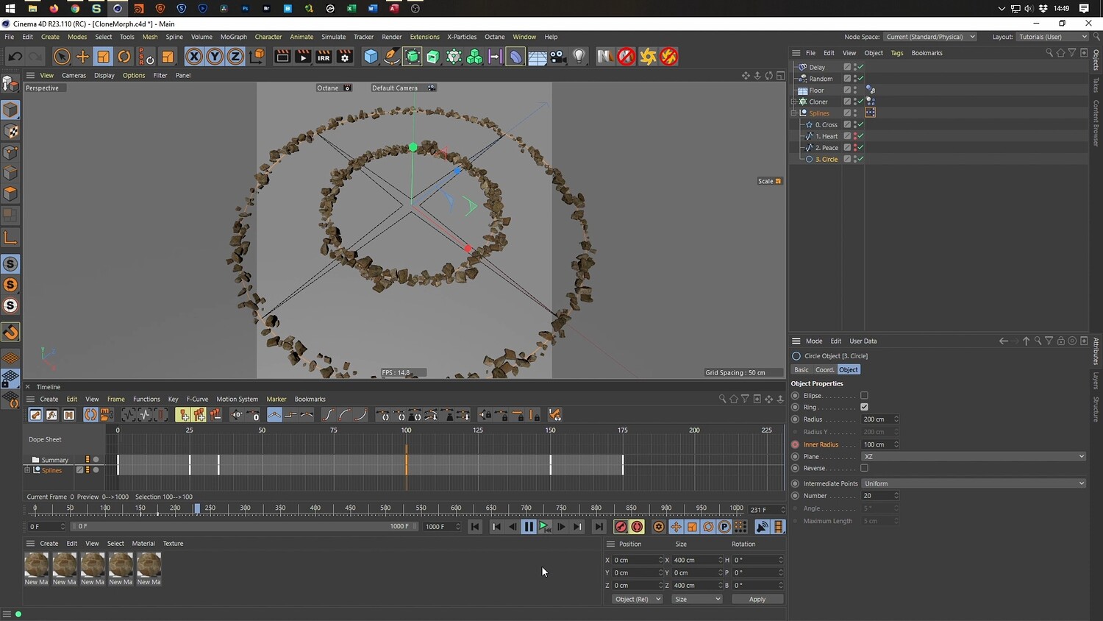Open Edit Render Settings

(344, 57)
